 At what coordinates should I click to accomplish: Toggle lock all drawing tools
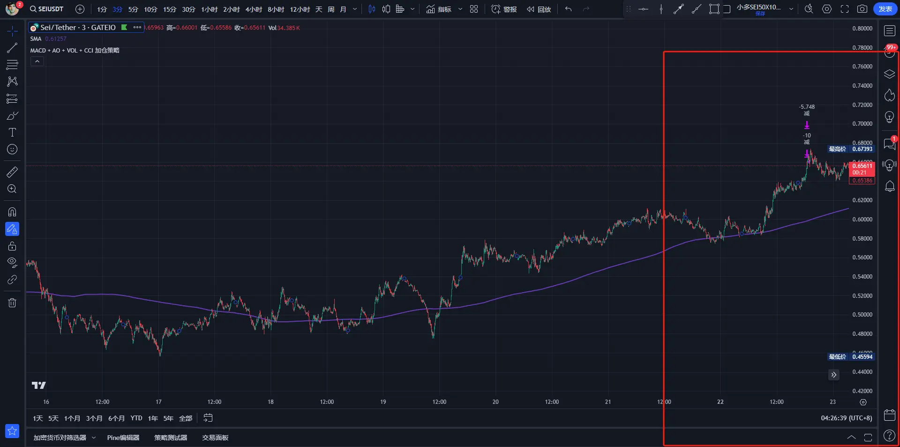pos(12,246)
